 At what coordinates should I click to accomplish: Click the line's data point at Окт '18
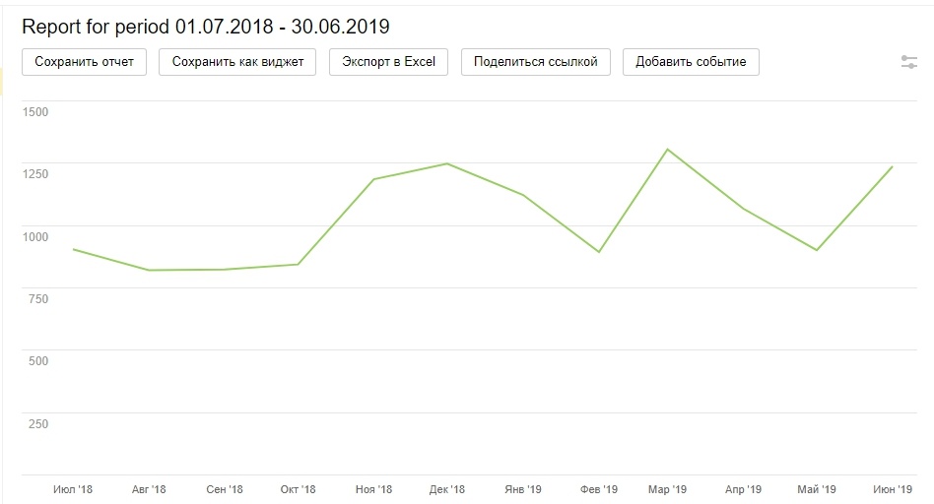pos(298,264)
